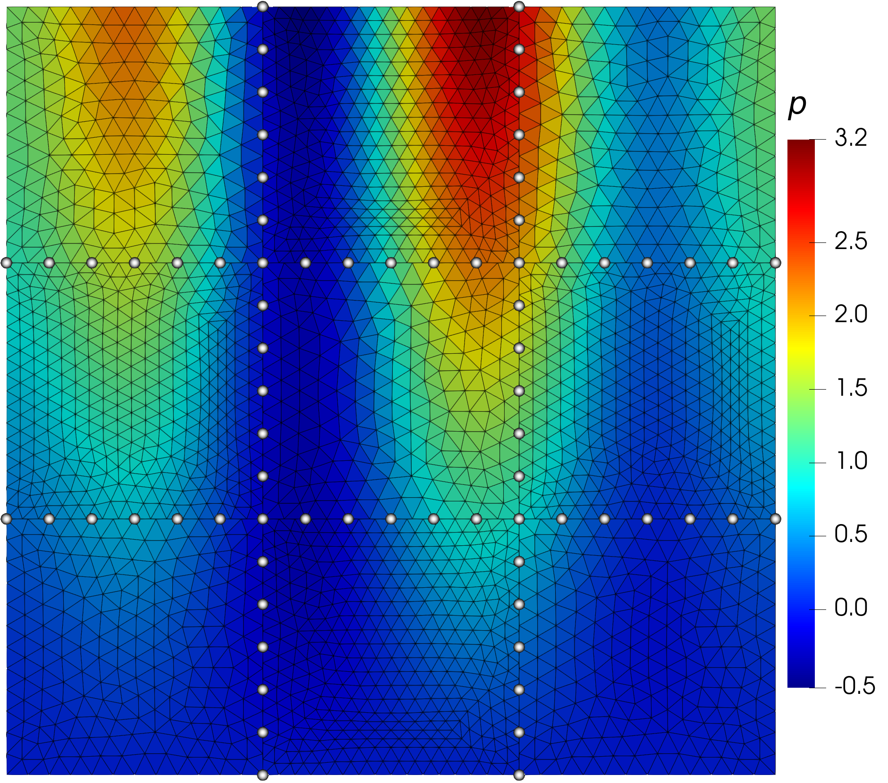This screenshot has width=888, height=783.
Task: Select the '0.0' legend tick label
Action: (x=851, y=608)
